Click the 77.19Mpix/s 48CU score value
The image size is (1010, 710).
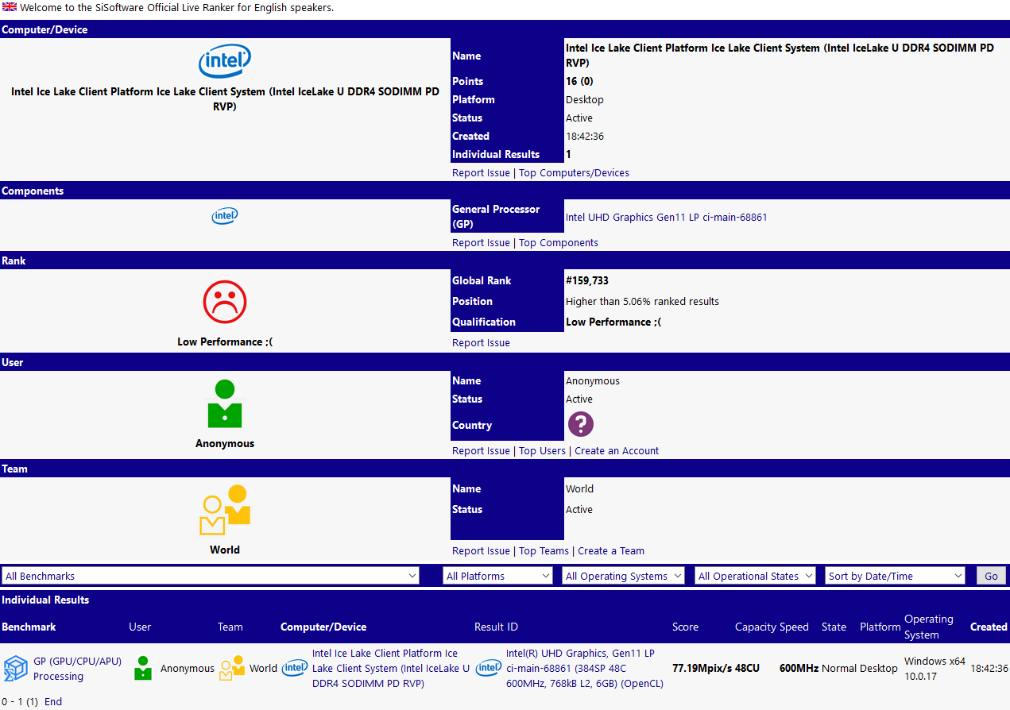tap(716, 669)
